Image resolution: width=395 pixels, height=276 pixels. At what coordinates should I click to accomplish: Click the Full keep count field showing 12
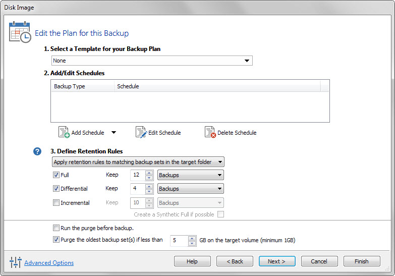point(138,175)
